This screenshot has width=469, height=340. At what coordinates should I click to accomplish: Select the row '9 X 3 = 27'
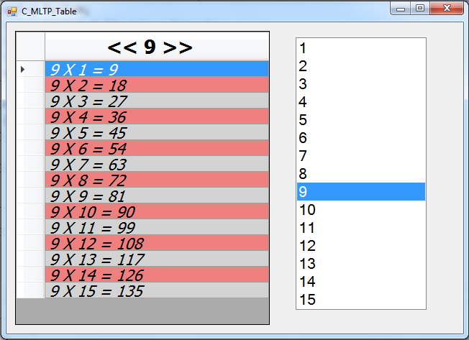click(x=157, y=101)
